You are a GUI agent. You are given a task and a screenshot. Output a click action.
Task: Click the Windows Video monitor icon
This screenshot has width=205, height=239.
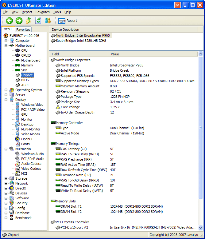pos(17,105)
